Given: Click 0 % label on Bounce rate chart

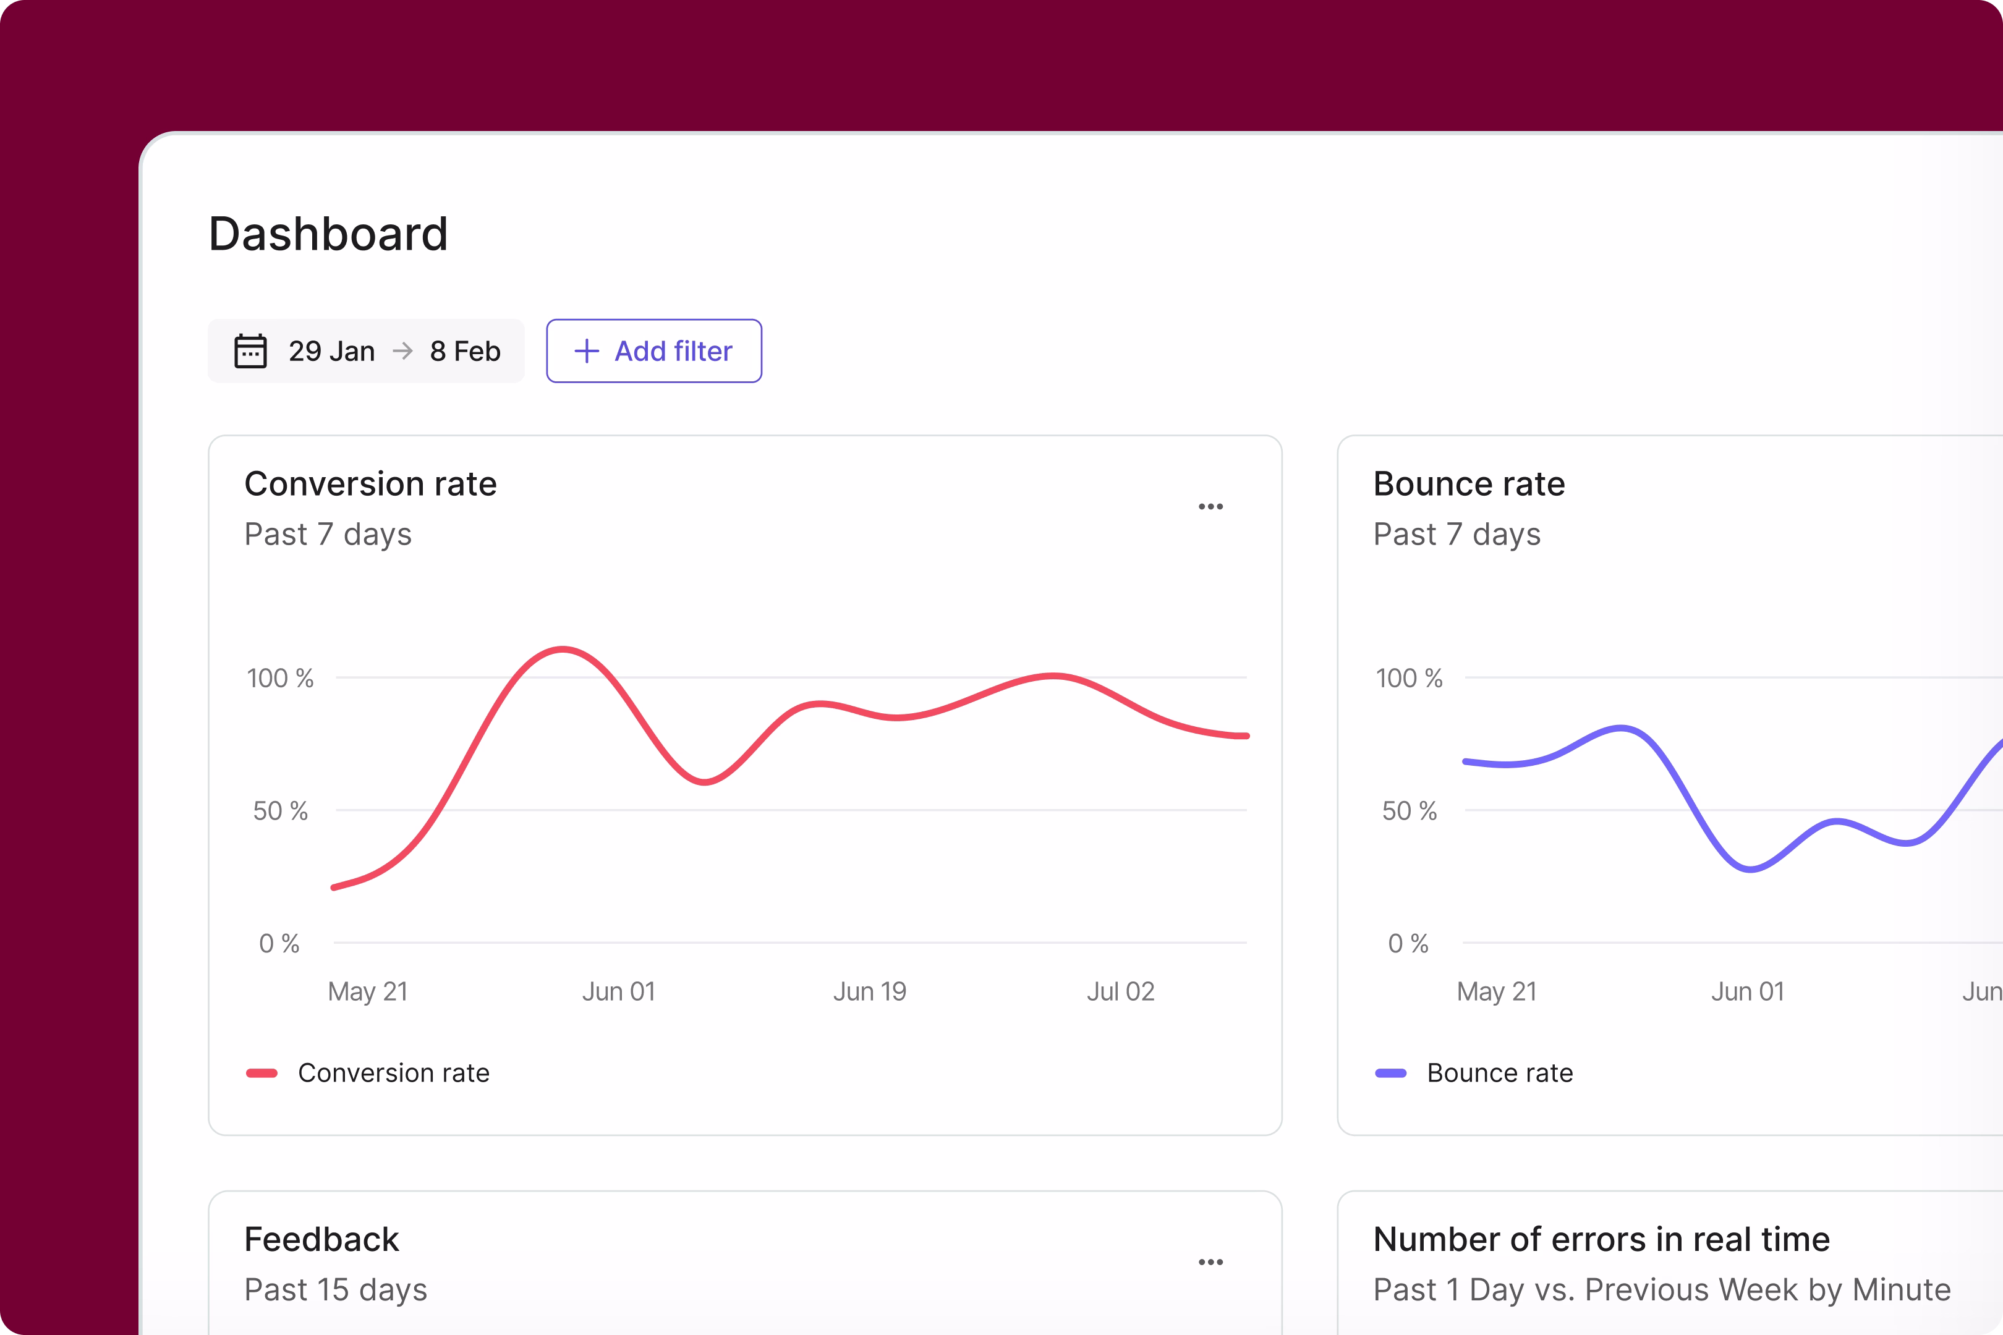Looking at the screenshot, I should point(1408,944).
